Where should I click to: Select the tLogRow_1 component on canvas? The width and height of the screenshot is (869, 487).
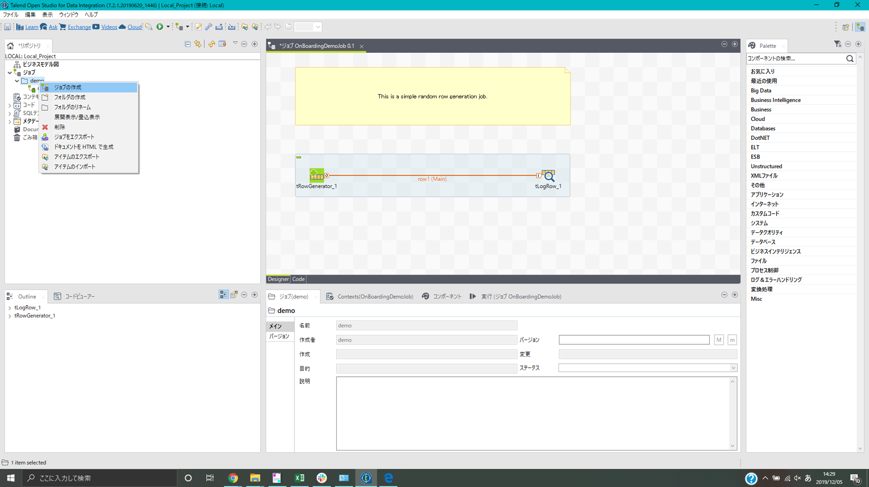(x=548, y=175)
